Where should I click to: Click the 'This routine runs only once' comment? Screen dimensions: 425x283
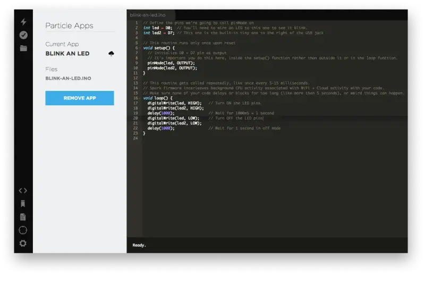pos(189,43)
